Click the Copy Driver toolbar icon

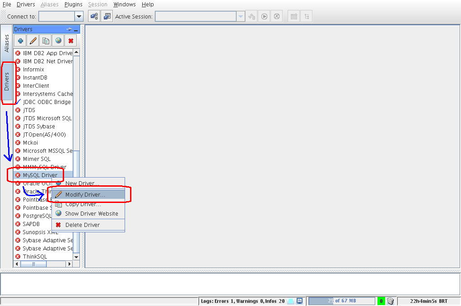click(46, 41)
